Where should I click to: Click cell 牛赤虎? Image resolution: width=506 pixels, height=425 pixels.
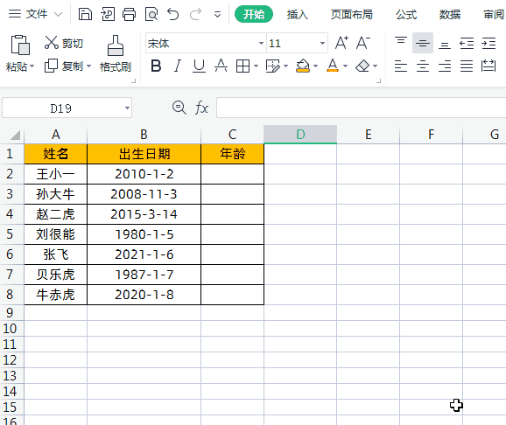coord(55,295)
